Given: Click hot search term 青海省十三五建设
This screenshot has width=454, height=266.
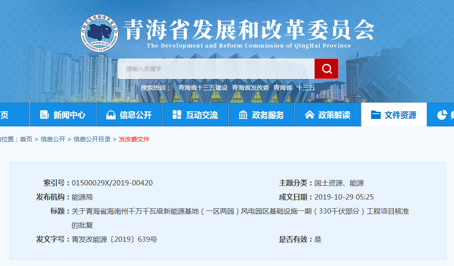Looking at the screenshot, I should [203, 88].
